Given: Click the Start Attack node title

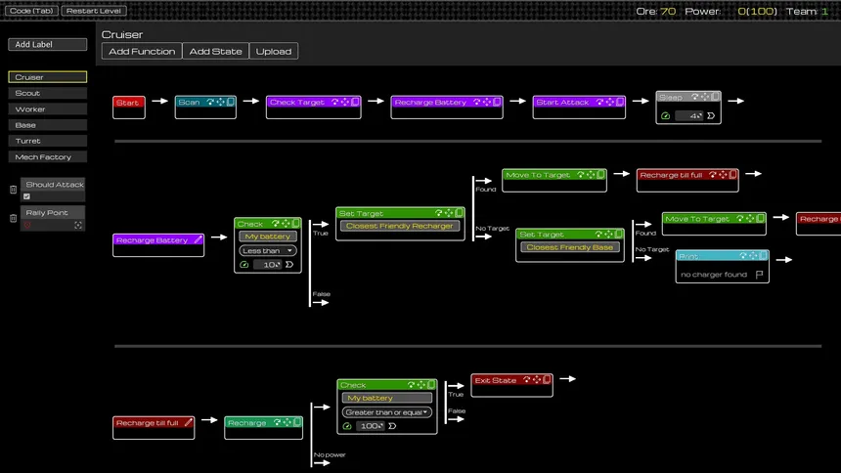Looking at the screenshot, I should pyautogui.click(x=562, y=102).
